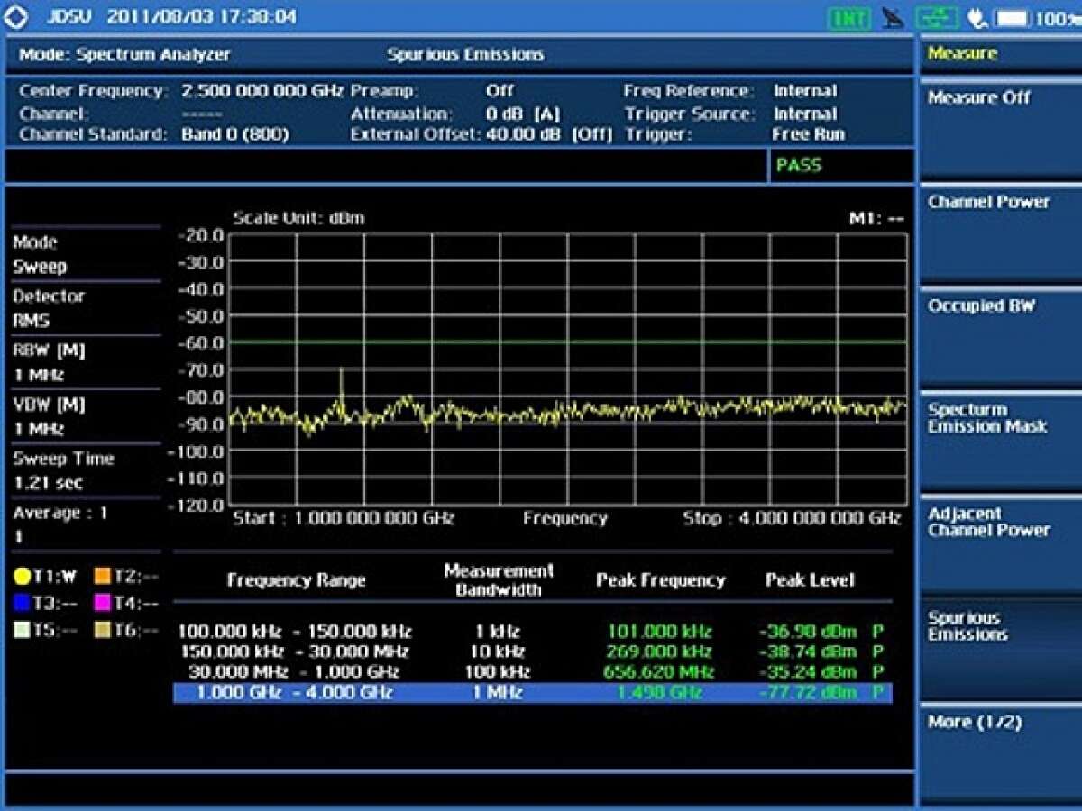Click the Mode: Spectrum Analyzer title
This screenshot has width=1082, height=811.
coord(124,55)
